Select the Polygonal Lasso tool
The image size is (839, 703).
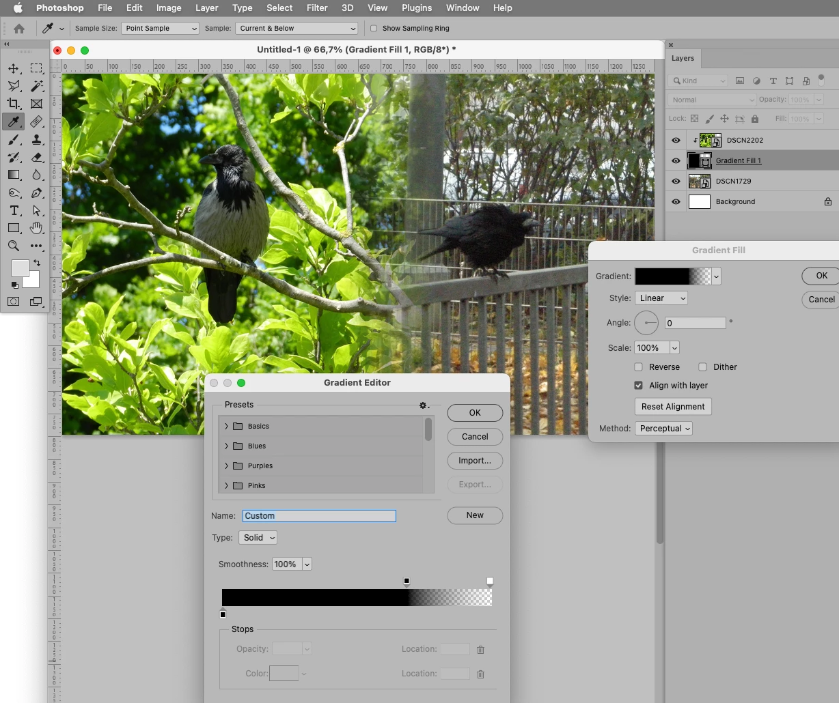click(14, 86)
